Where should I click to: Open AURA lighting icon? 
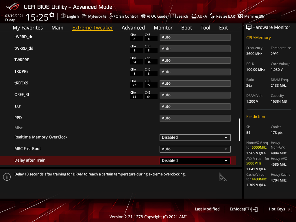pyautogui.click(x=194, y=16)
